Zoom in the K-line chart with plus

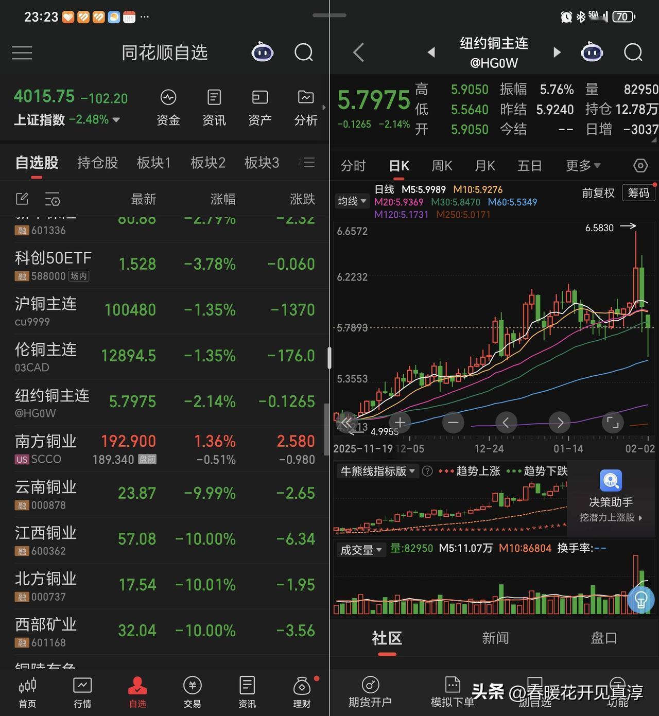pos(400,423)
